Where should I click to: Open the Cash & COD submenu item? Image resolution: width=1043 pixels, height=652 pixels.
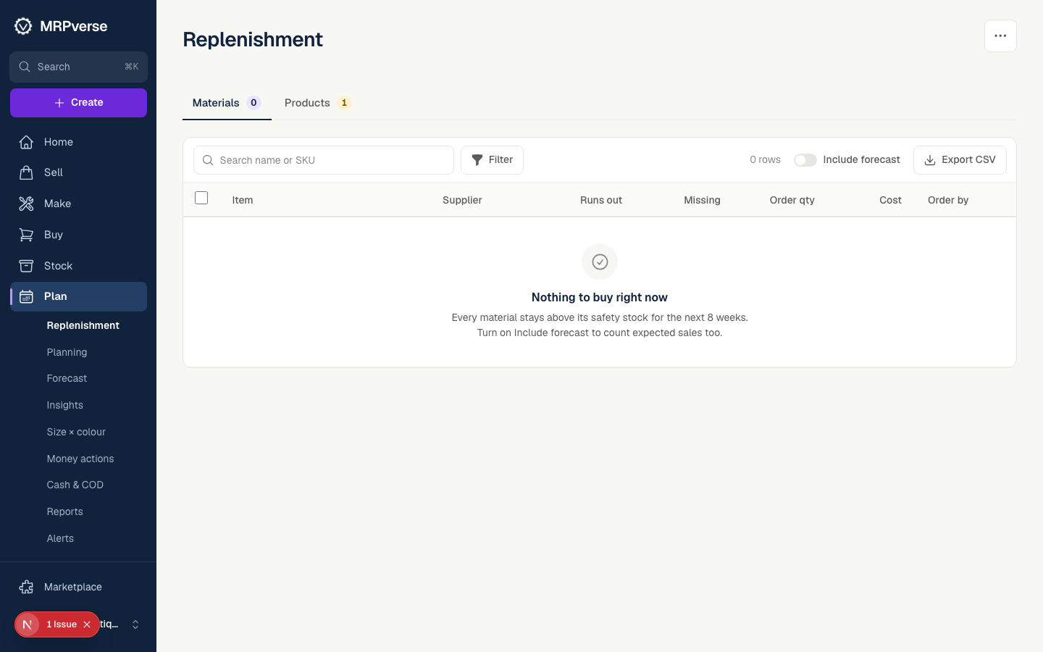click(x=75, y=485)
